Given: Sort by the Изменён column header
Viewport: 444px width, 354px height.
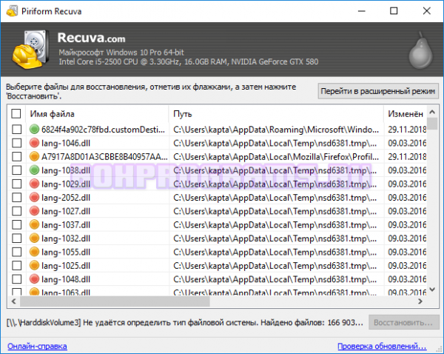Looking at the screenshot, I should 406,114.
